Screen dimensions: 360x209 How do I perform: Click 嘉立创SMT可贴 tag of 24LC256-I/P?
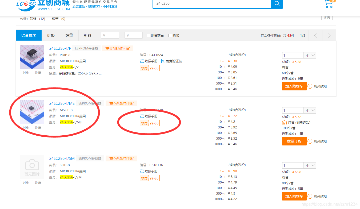pyautogui.click(x=118, y=49)
